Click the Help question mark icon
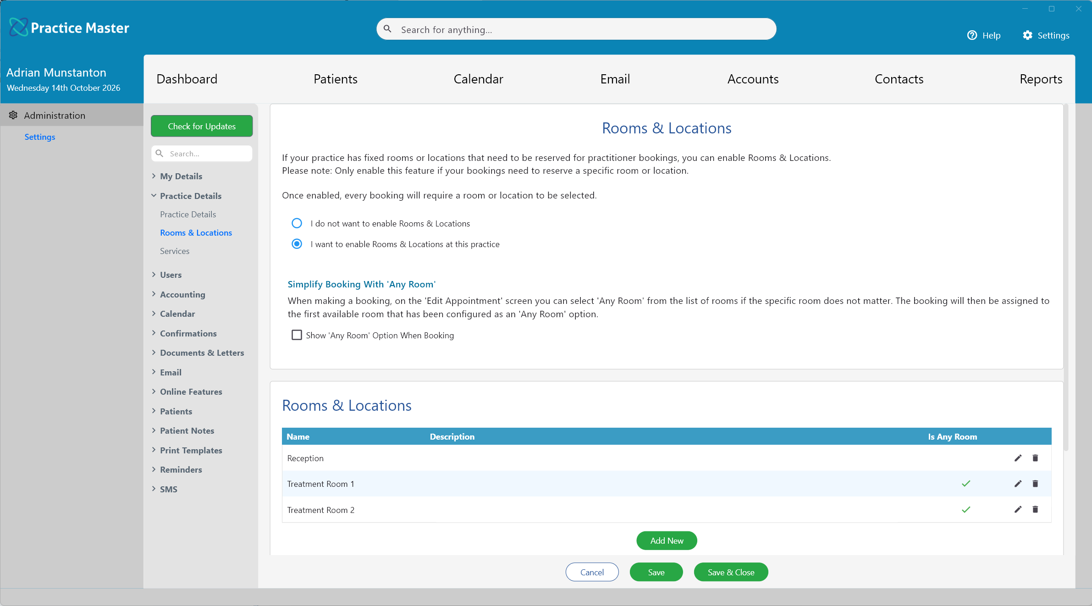The image size is (1092, 606). pos(972,35)
